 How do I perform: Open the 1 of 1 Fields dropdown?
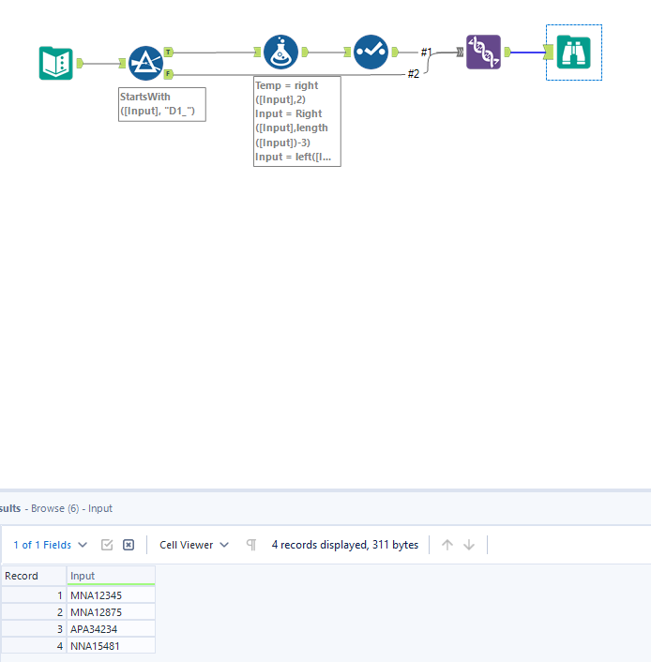click(x=50, y=545)
